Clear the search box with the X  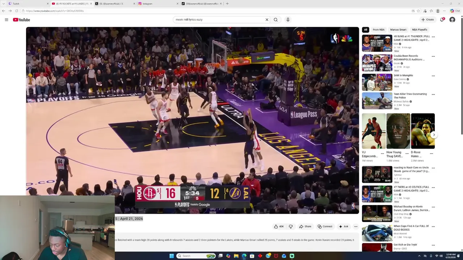pyautogui.click(x=267, y=20)
